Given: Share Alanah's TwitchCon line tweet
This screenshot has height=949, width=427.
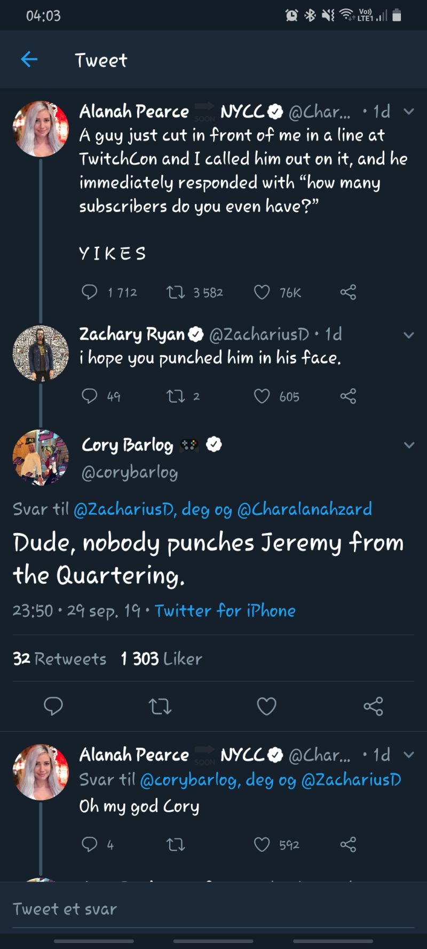Looking at the screenshot, I should [x=348, y=292].
